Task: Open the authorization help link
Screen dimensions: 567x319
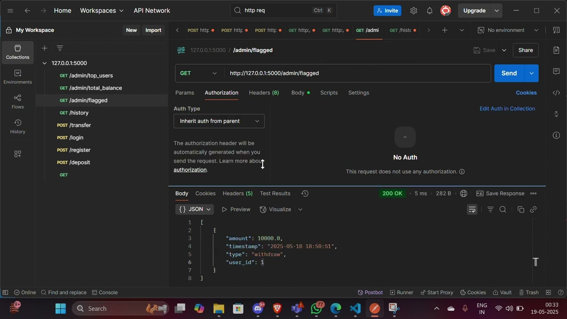Action: tap(190, 170)
